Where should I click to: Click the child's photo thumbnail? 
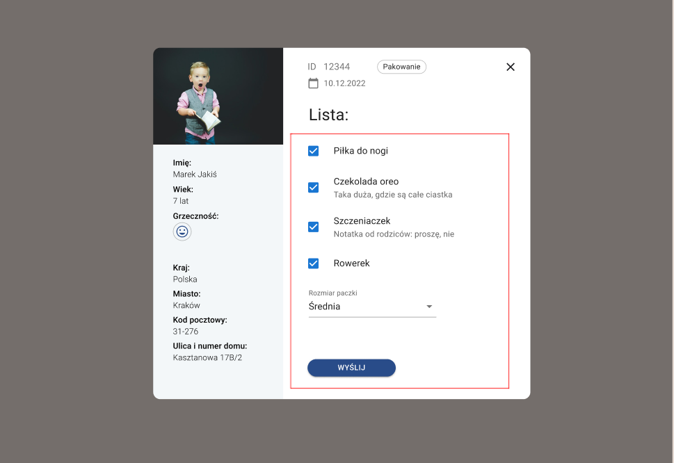click(218, 96)
